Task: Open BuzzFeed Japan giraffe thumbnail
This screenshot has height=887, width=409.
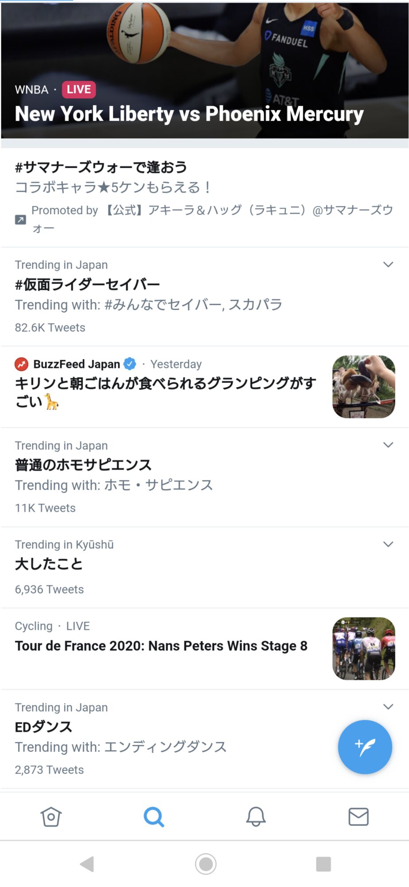Action: click(x=363, y=387)
